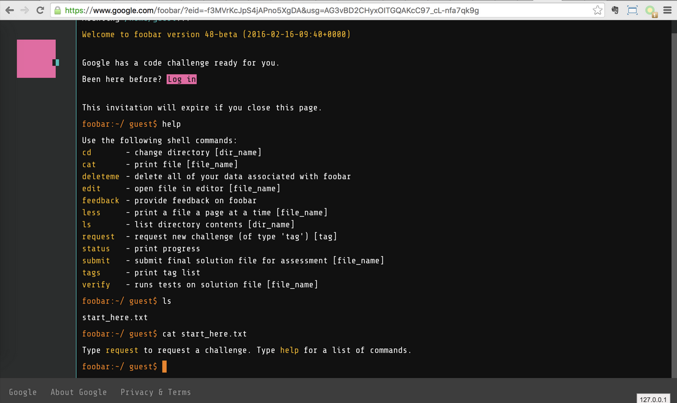The height and width of the screenshot is (403, 677).
Task: Click 'provide feedback on foobar' description
Action: coord(195,201)
